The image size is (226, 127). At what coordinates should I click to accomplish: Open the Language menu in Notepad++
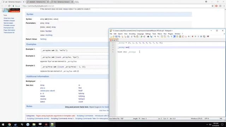[x=141, y=34]
